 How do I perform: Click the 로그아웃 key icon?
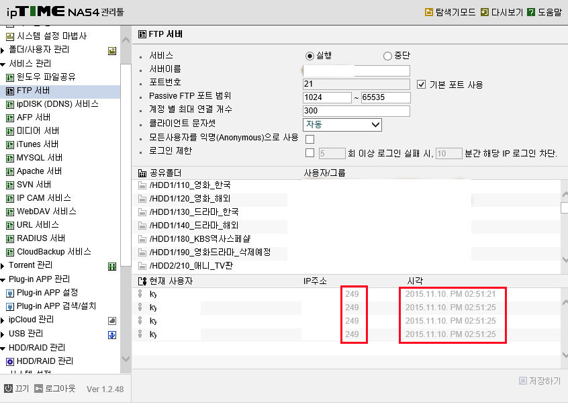38,388
